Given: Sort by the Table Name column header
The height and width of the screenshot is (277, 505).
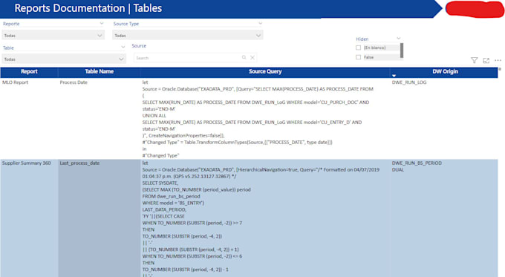Looking at the screenshot, I should point(100,71).
